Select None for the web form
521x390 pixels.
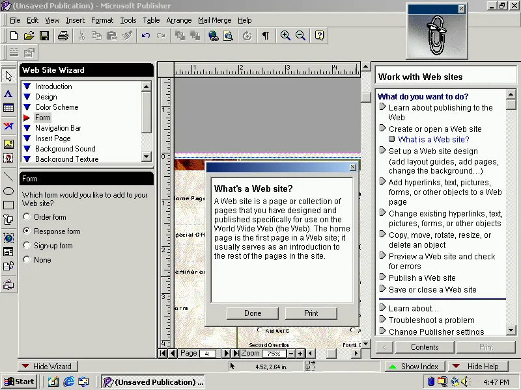pyautogui.click(x=26, y=259)
